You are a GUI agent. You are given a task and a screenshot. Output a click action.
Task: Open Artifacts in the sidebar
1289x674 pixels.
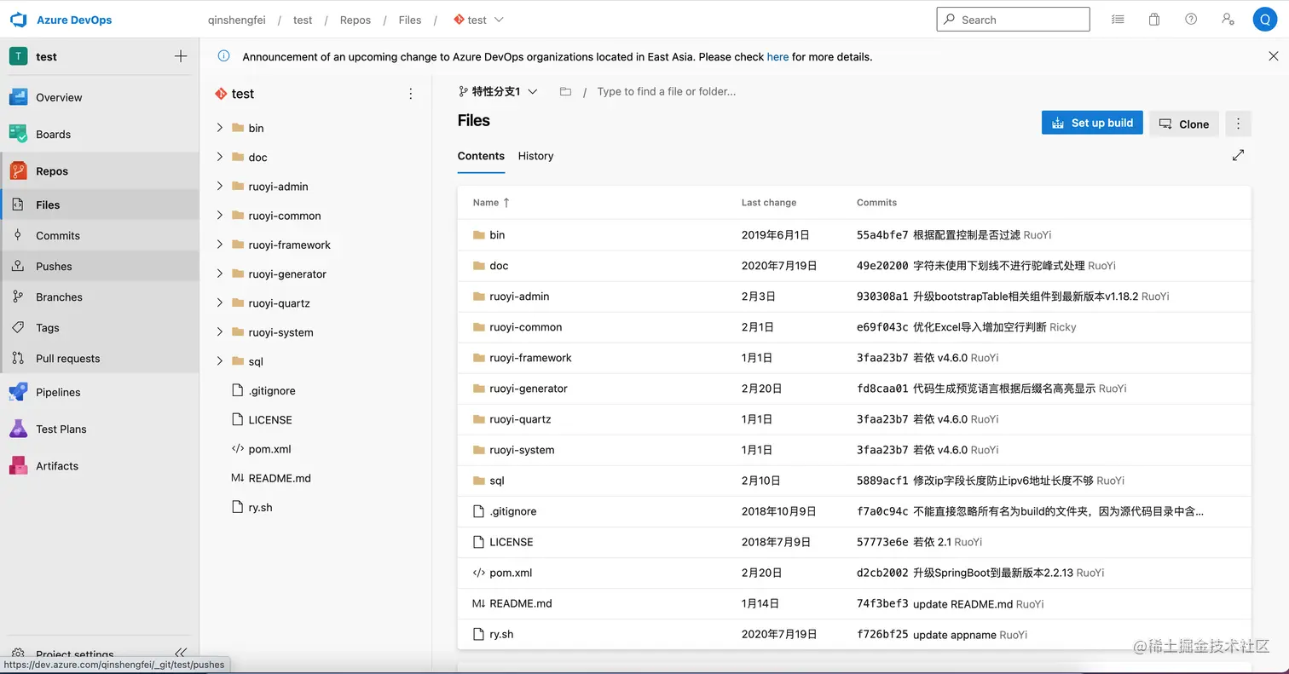(100, 465)
